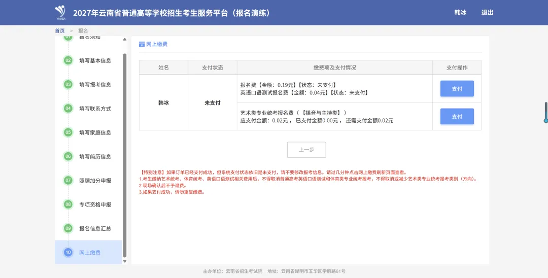Click the step 04 circle icon

tap(68, 108)
